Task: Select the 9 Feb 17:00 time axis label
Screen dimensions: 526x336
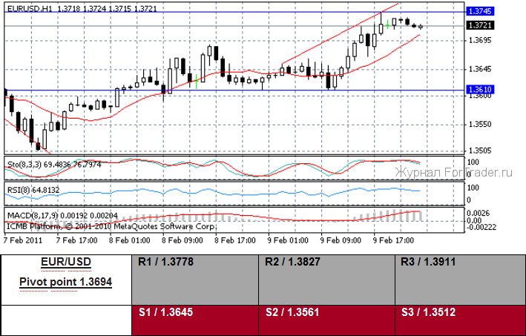Action: 392,240
